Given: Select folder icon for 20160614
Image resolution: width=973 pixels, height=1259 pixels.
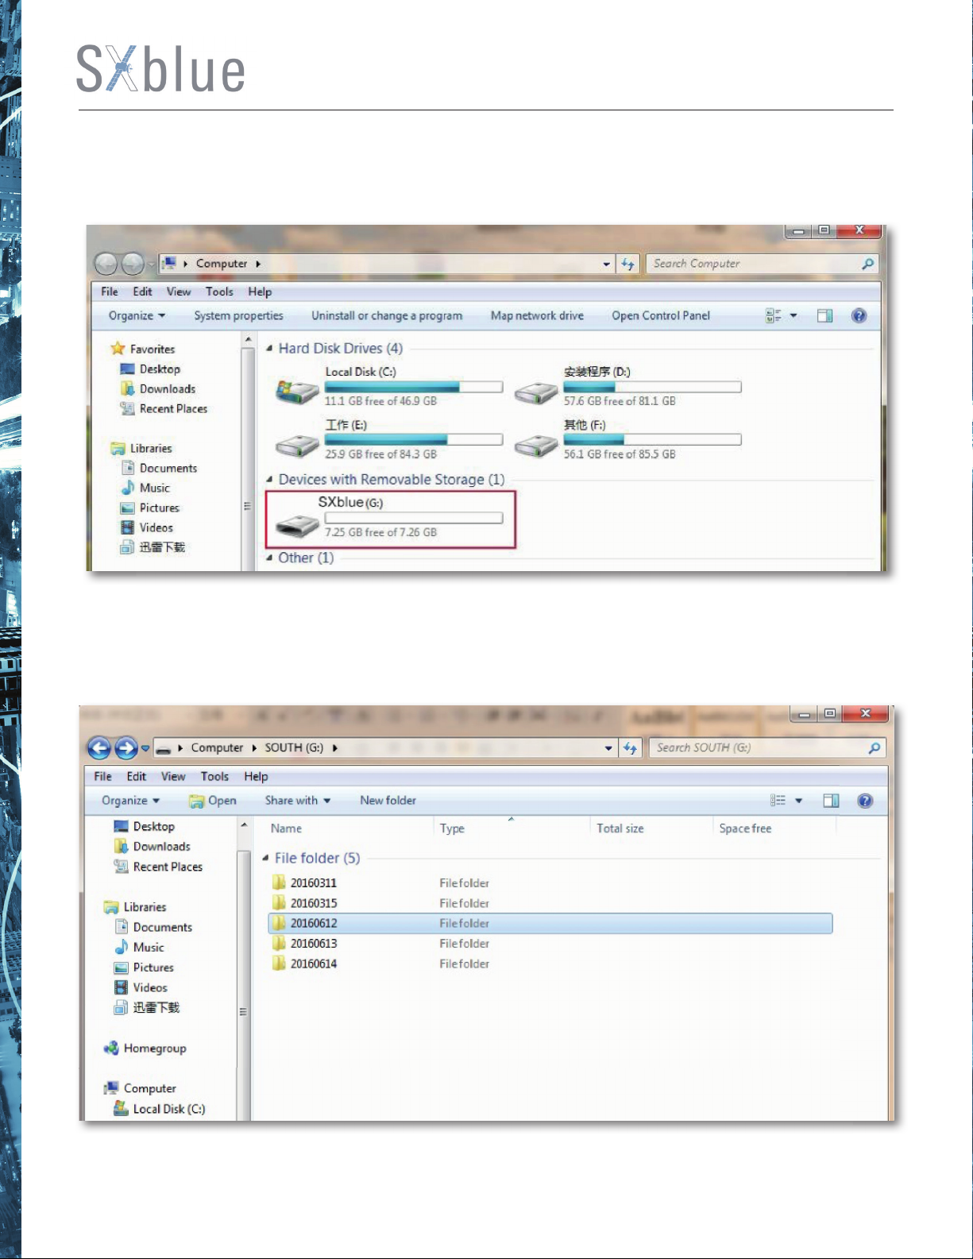Looking at the screenshot, I should [279, 964].
